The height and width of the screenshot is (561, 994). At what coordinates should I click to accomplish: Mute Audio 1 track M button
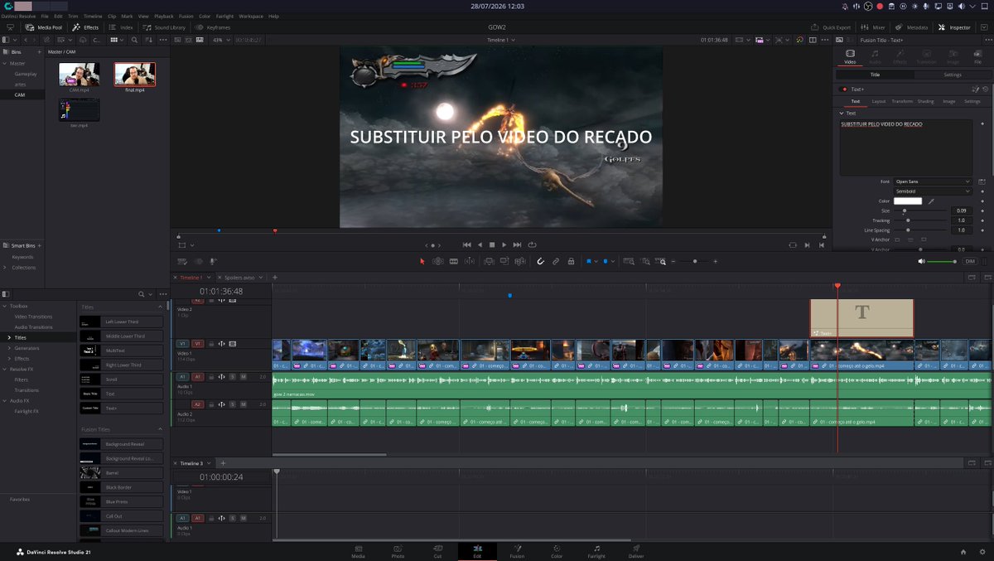click(244, 376)
